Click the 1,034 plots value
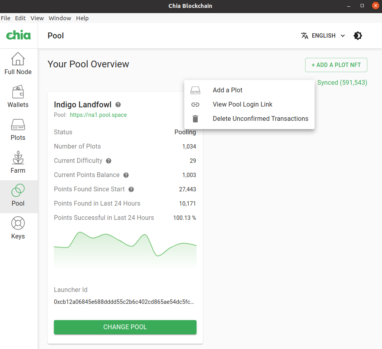Screen dimensions: 382x349 click(189, 147)
